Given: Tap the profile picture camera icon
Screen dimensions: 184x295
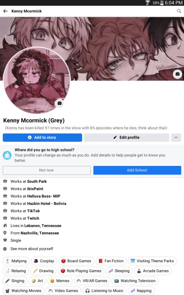Looking at the screenshot, I should click(60, 103).
